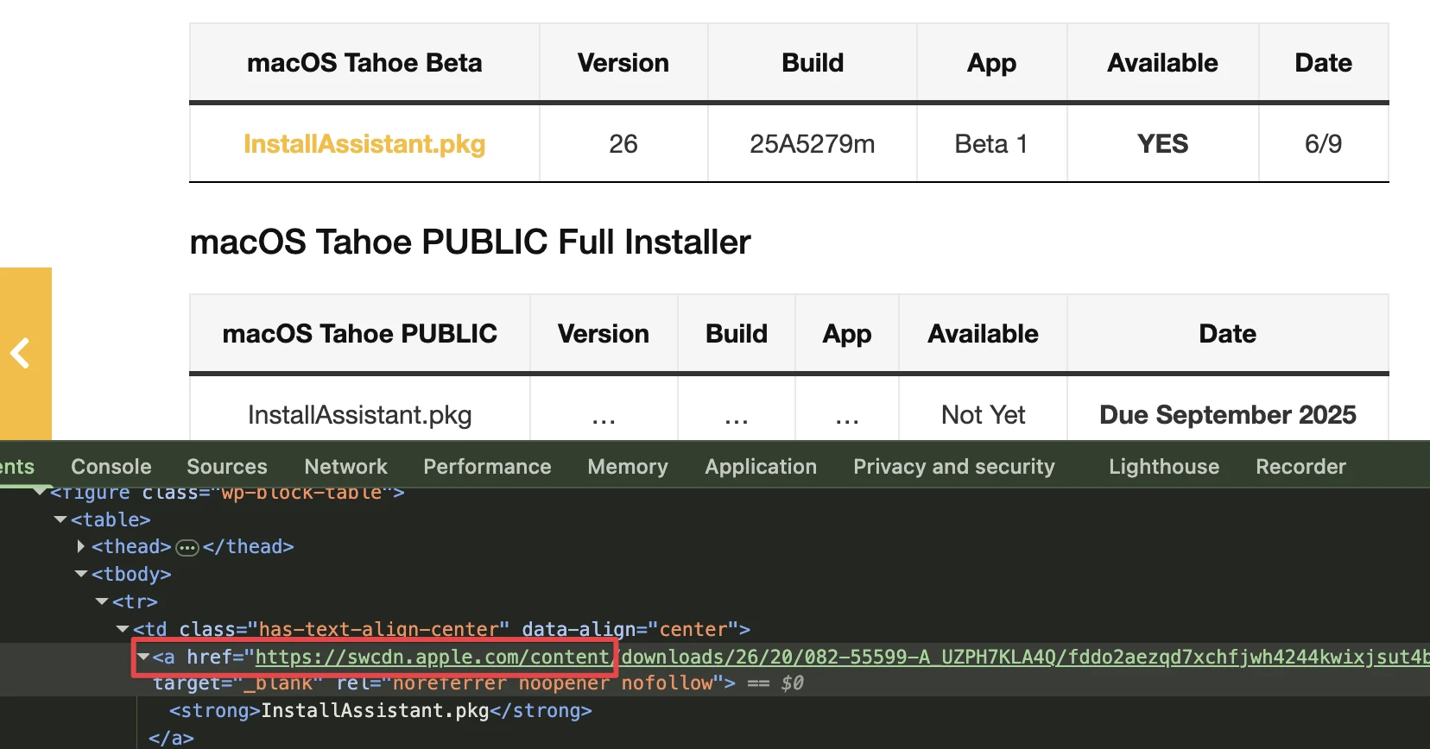Click the macOS Tahoe PUBLIC Full Installer heading

click(x=470, y=242)
